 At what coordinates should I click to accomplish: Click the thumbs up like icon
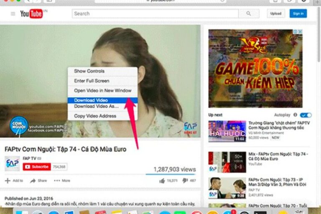162,181
